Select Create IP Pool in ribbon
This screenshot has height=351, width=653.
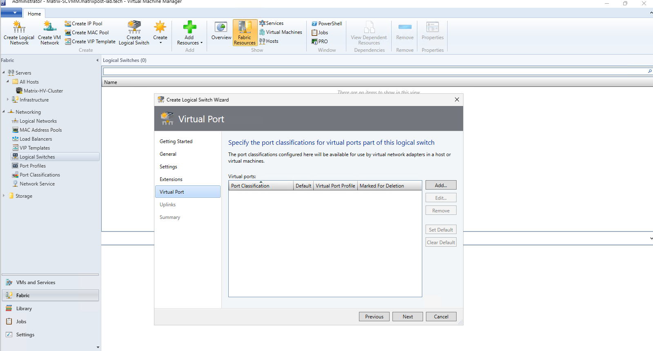click(83, 24)
